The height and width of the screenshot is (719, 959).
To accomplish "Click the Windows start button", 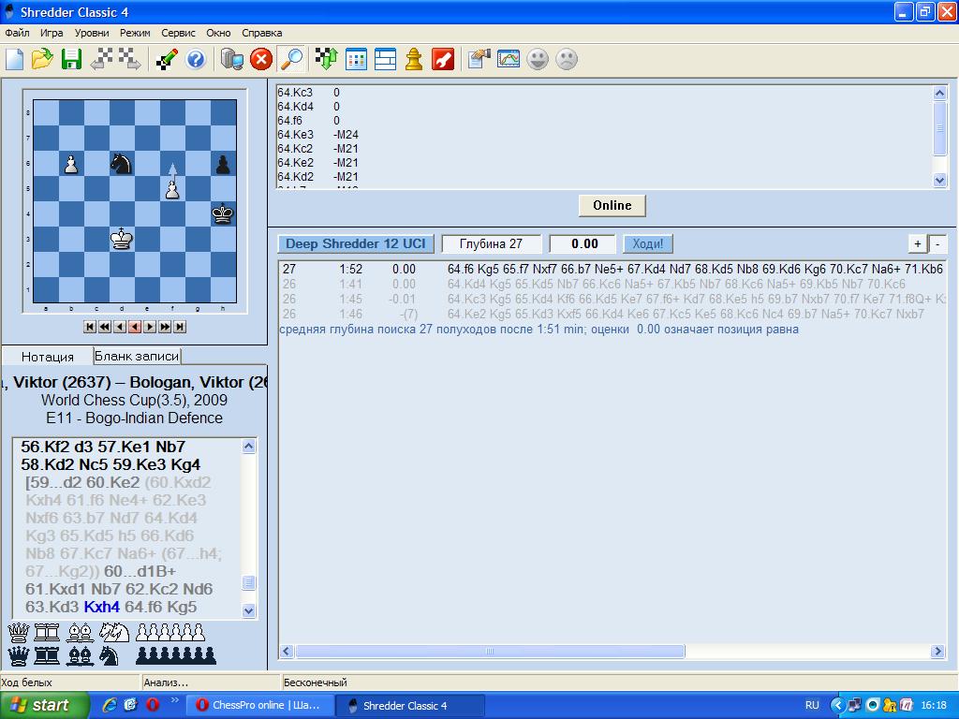I will click(x=43, y=705).
